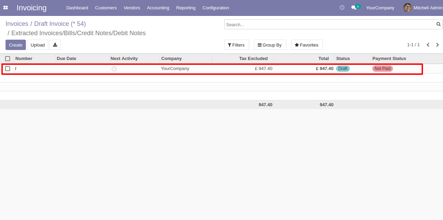This screenshot has height=220, width=443.
Task: Open the Reporting menu
Action: pyautogui.click(x=186, y=8)
